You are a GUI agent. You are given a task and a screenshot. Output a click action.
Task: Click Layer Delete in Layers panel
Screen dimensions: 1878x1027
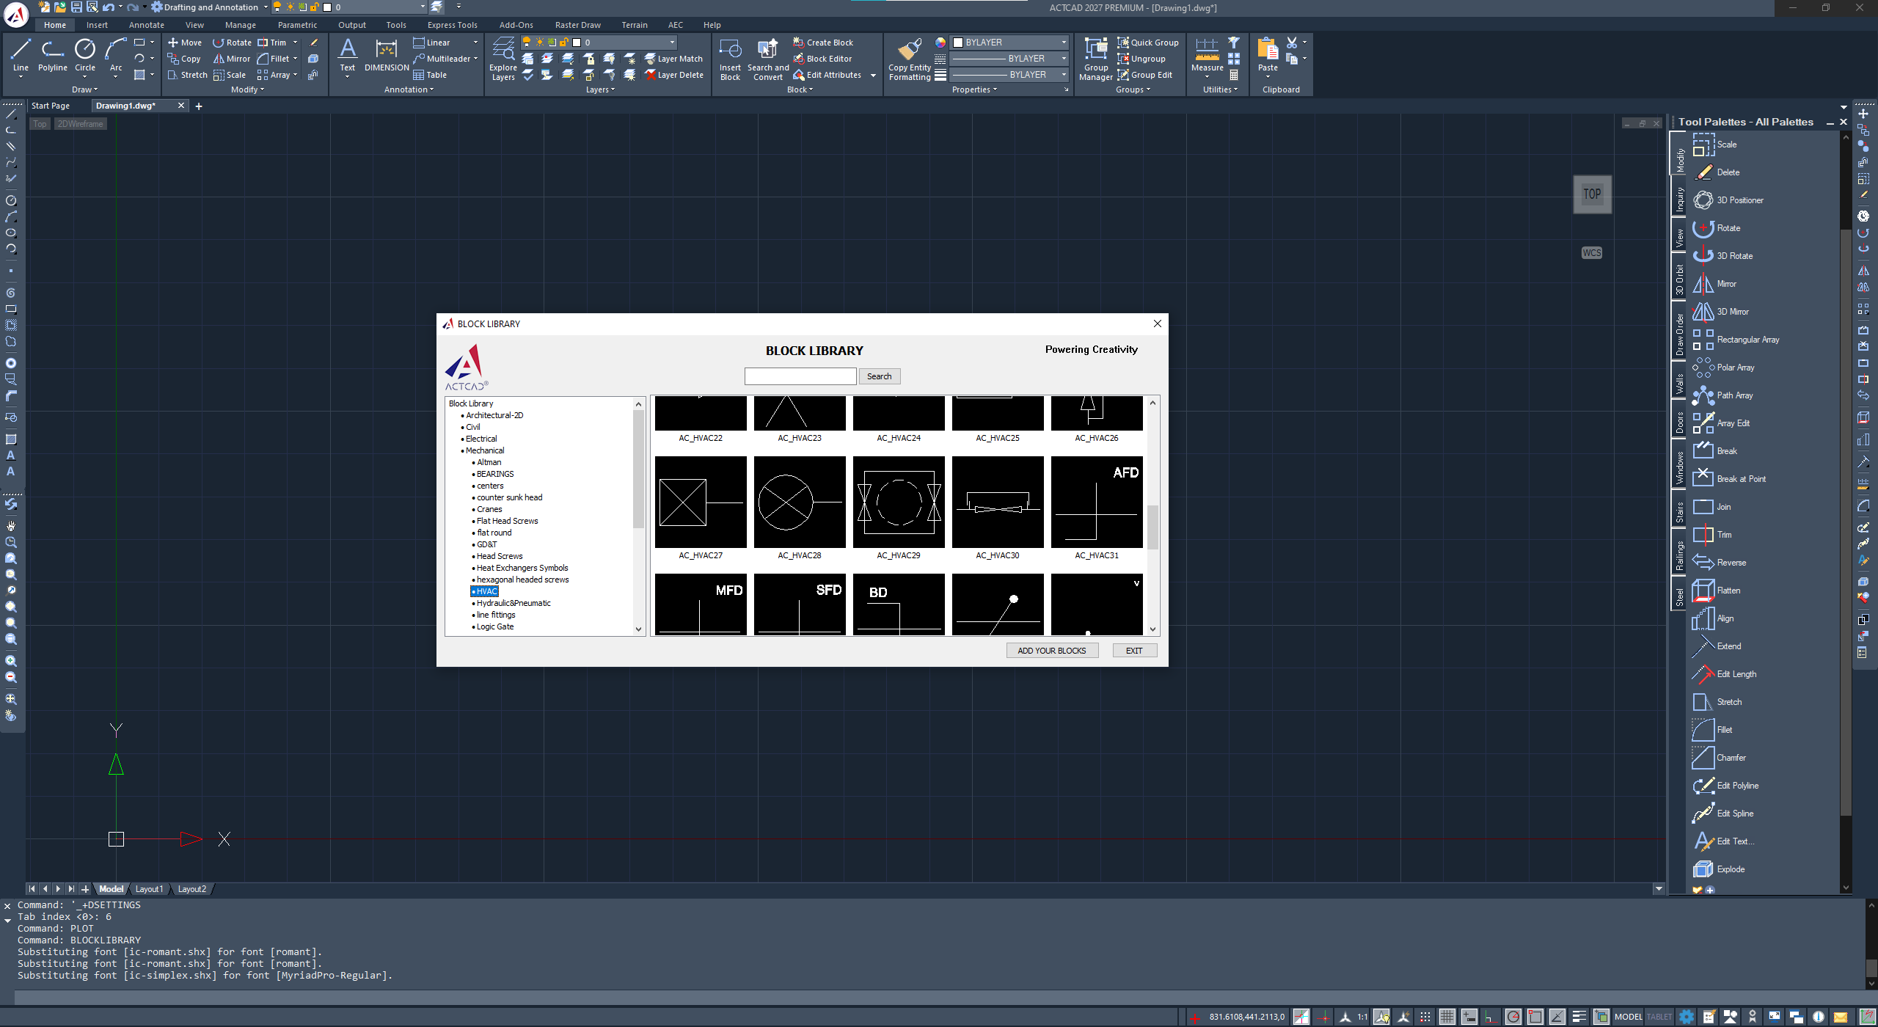click(x=674, y=75)
